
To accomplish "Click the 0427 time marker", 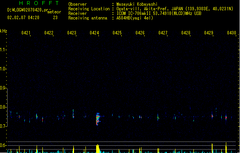I will pos(163,33).
